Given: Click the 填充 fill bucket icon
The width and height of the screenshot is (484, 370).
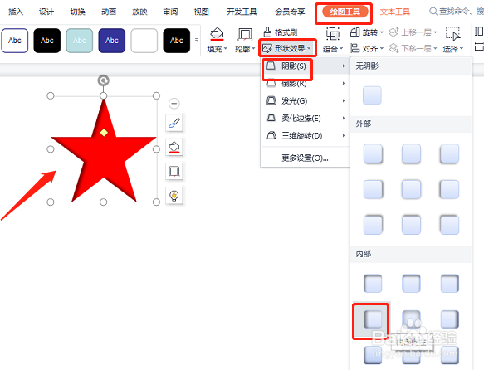Looking at the screenshot, I should point(217,34).
